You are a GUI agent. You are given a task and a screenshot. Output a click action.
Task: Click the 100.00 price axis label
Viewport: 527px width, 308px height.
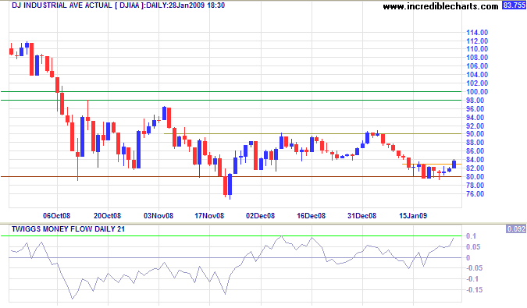point(477,92)
